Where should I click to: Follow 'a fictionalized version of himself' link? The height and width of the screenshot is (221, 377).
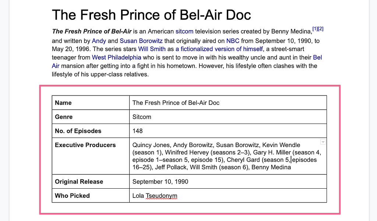tap(219, 49)
